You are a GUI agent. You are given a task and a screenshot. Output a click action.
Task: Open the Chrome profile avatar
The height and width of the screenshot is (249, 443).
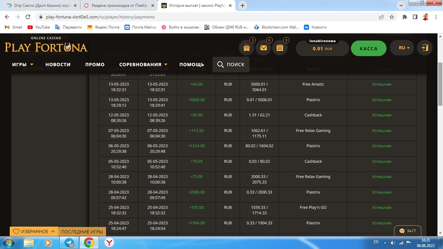click(x=425, y=17)
